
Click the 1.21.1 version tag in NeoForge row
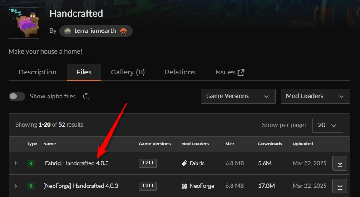(148, 186)
